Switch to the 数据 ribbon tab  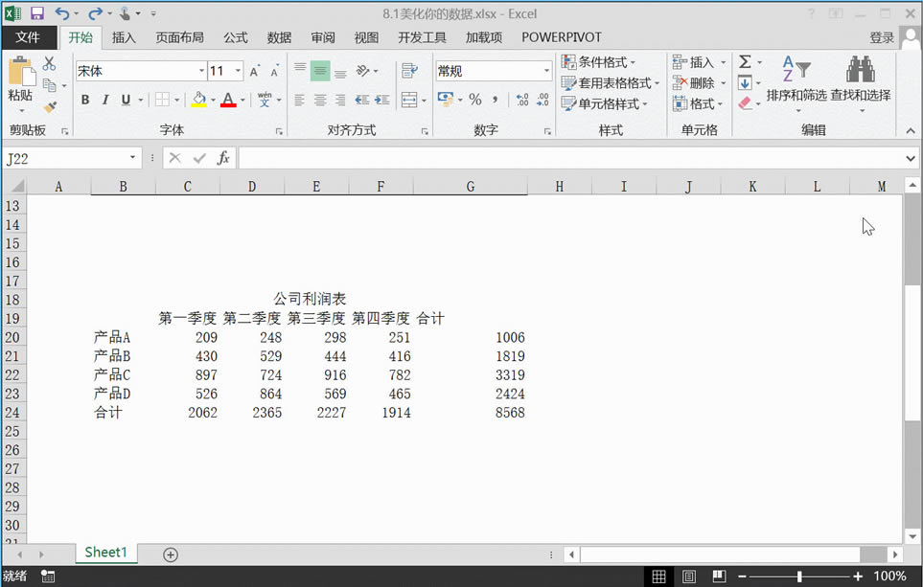279,37
